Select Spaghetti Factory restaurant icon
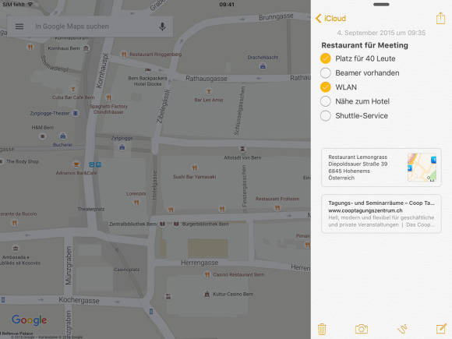The width and height of the screenshot is (452, 339). click(x=108, y=98)
